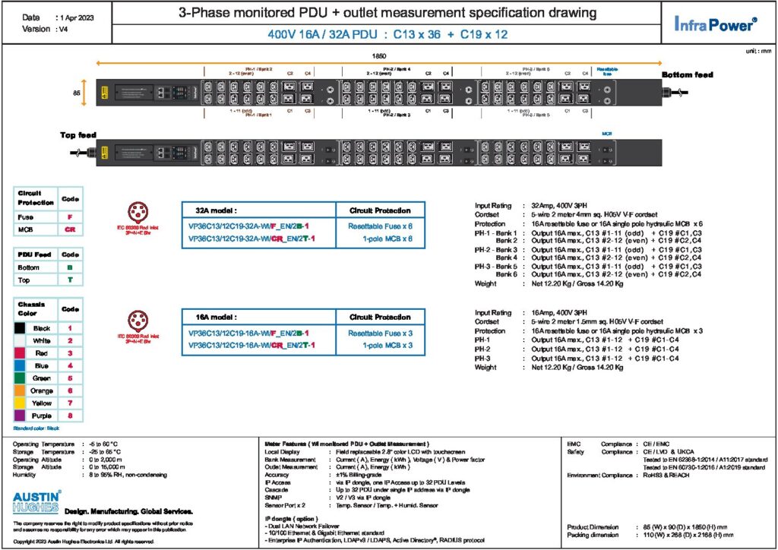
Task: Pick the Red chassis color swatch
Action: click(x=19, y=353)
